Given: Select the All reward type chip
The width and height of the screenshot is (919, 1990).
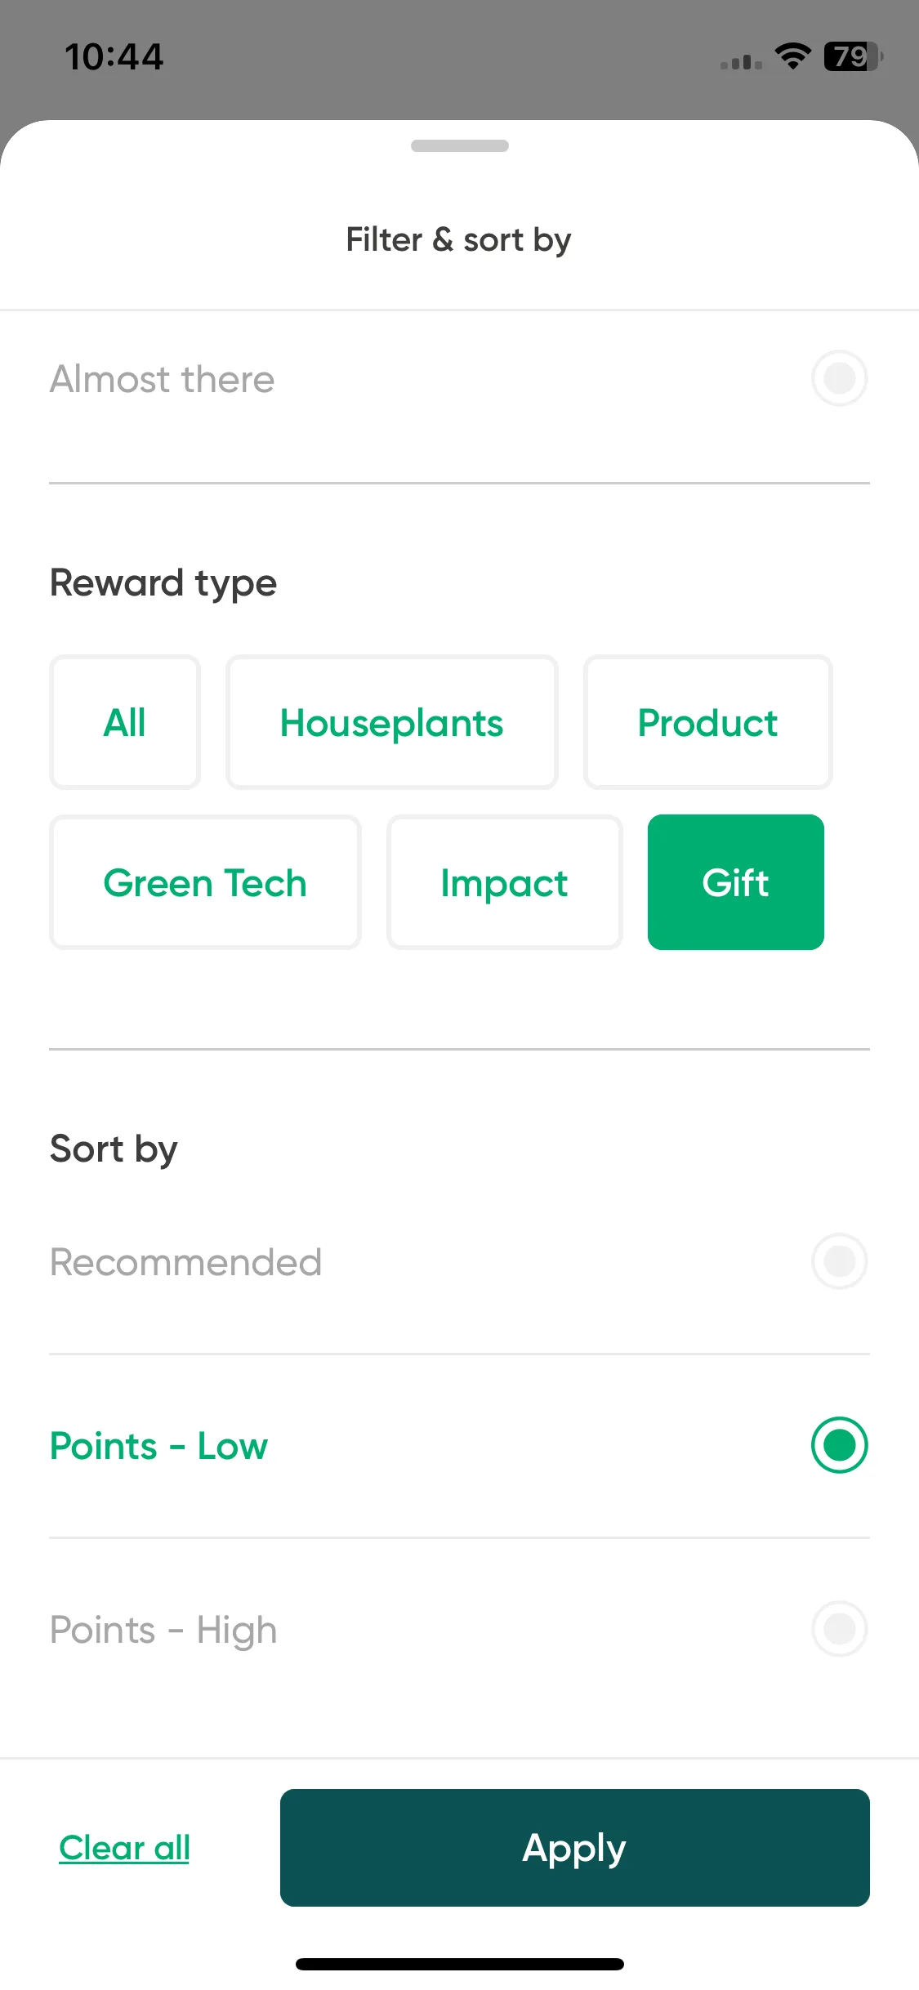Looking at the screenshot, I should tap(125, 722).
